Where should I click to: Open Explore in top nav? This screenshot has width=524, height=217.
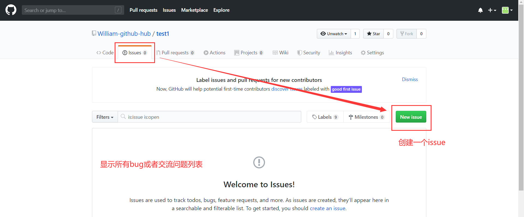(x=221, y=10)
